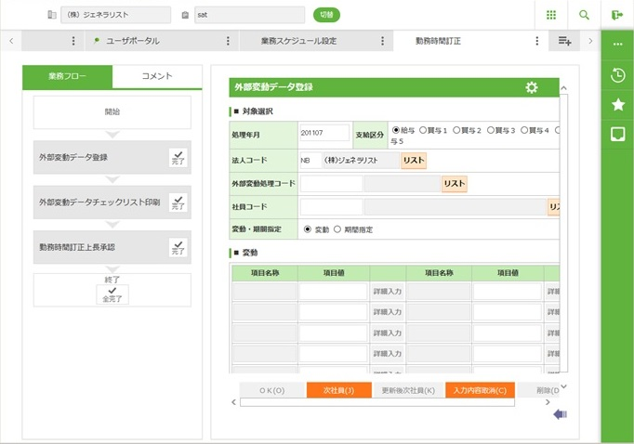Click the logout door icon
Image resolution: width=634 pixels, height=444 pixels.
617,15
